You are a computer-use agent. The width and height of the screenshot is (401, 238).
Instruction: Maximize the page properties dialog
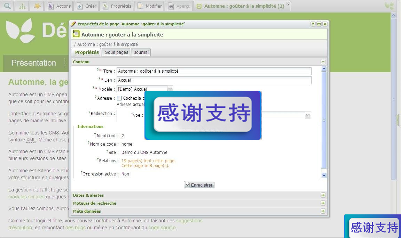point(319,24)
